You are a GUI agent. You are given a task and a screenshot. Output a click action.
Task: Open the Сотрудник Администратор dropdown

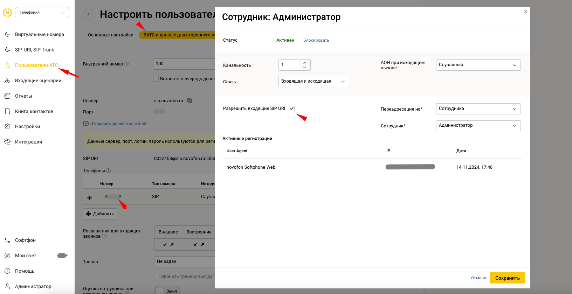pos(478,126)
